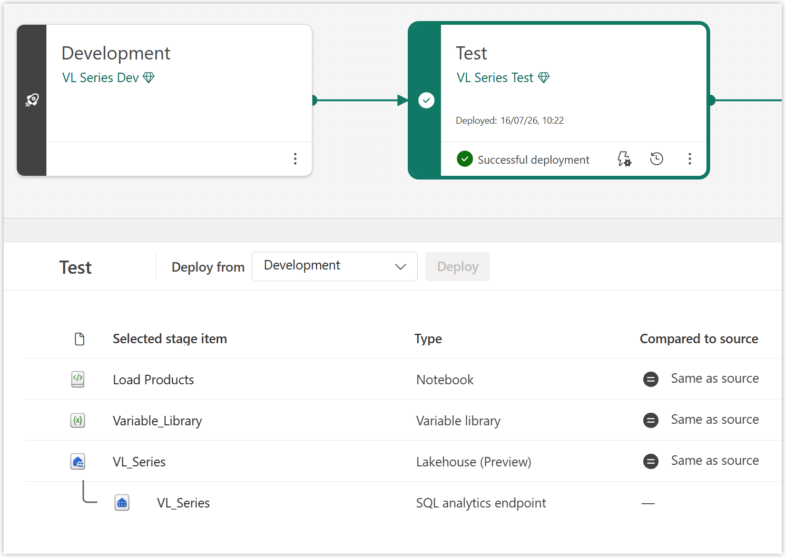
Task: Select the Test stage card title
Action: click(471, 53)
